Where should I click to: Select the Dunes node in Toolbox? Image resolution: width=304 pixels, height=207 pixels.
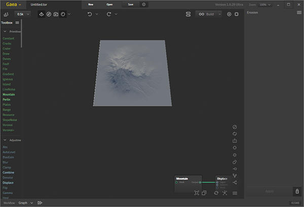tap(7, 59)
